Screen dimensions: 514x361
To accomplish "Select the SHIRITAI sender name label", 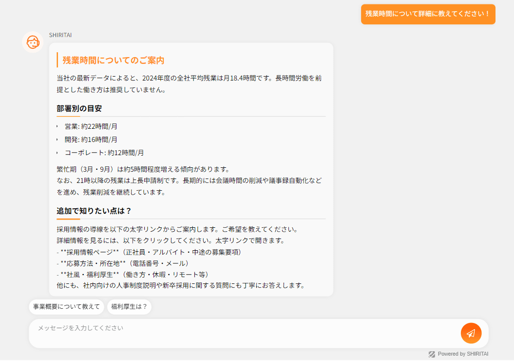I will pos(60,35).
